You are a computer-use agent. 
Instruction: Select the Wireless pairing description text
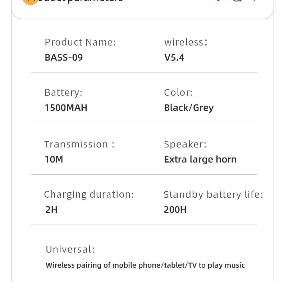(145, 265)
